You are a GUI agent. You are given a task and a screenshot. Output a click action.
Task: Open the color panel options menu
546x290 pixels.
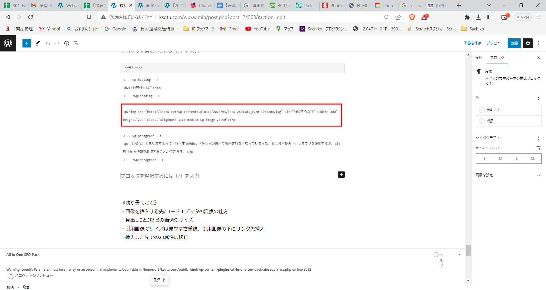tap(539, 98)
